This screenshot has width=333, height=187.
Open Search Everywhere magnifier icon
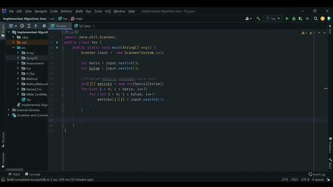pos(316,19)
